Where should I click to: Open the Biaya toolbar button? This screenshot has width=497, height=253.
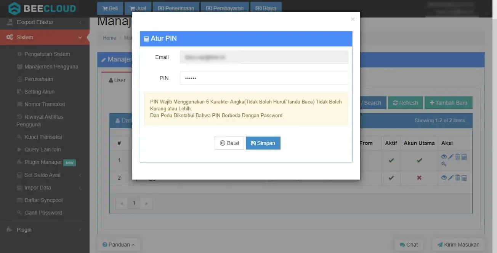click(x=266, y=8)
